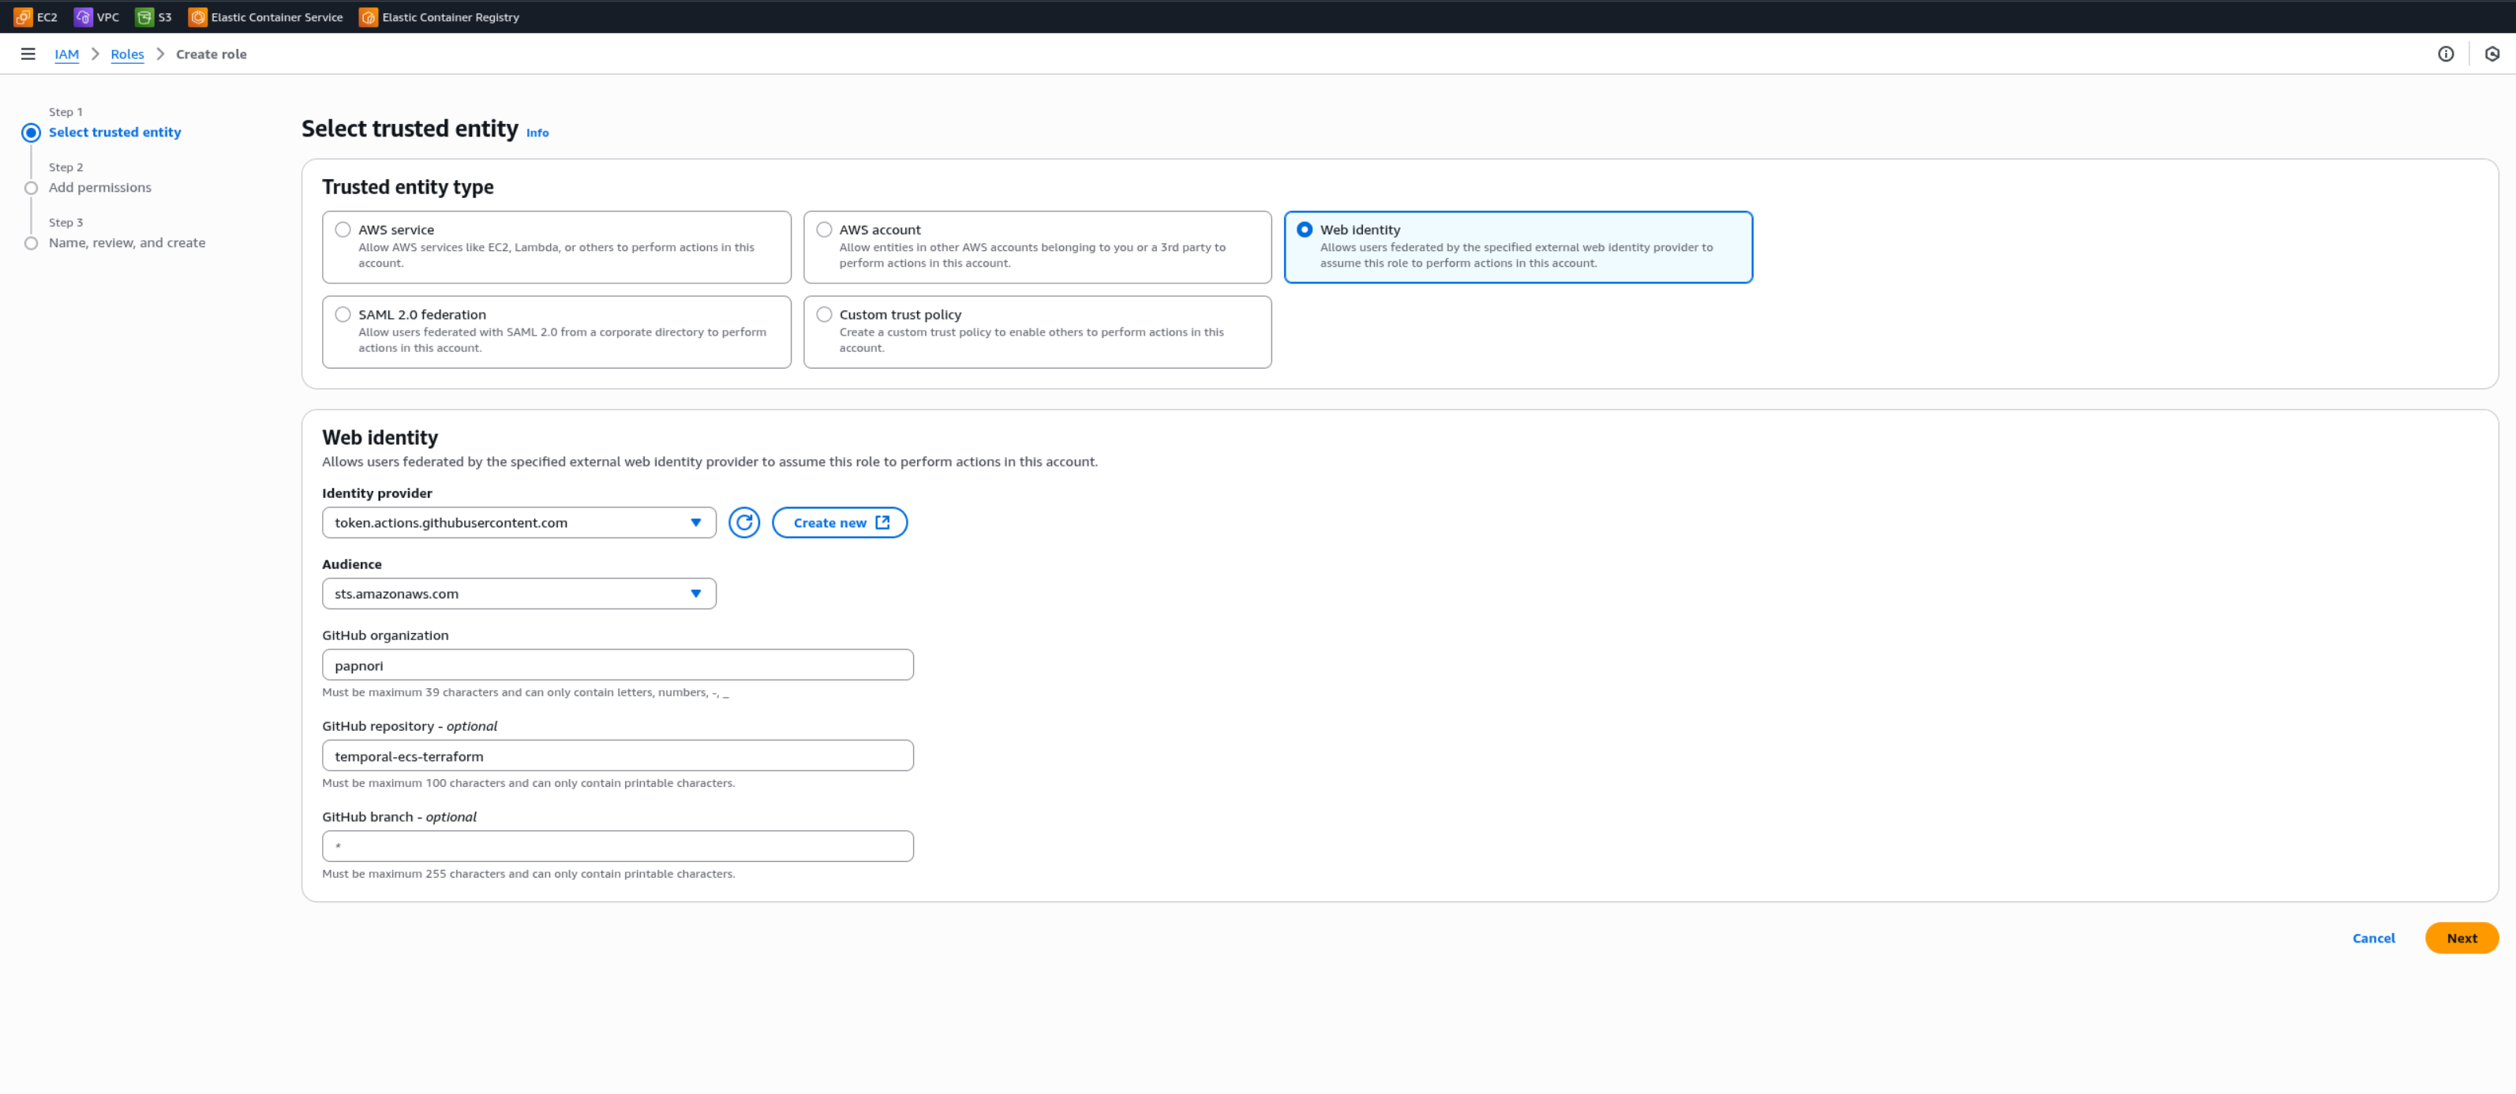Select the AWS account trusted entity
The width and height of the screenshot is (2516, 1094).
(825, 230)
